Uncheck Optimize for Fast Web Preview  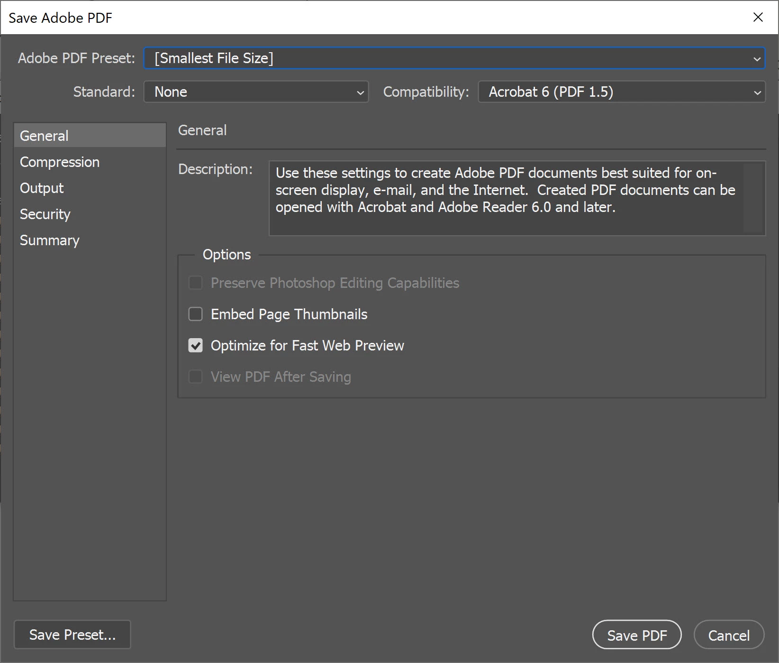point(195,345)
